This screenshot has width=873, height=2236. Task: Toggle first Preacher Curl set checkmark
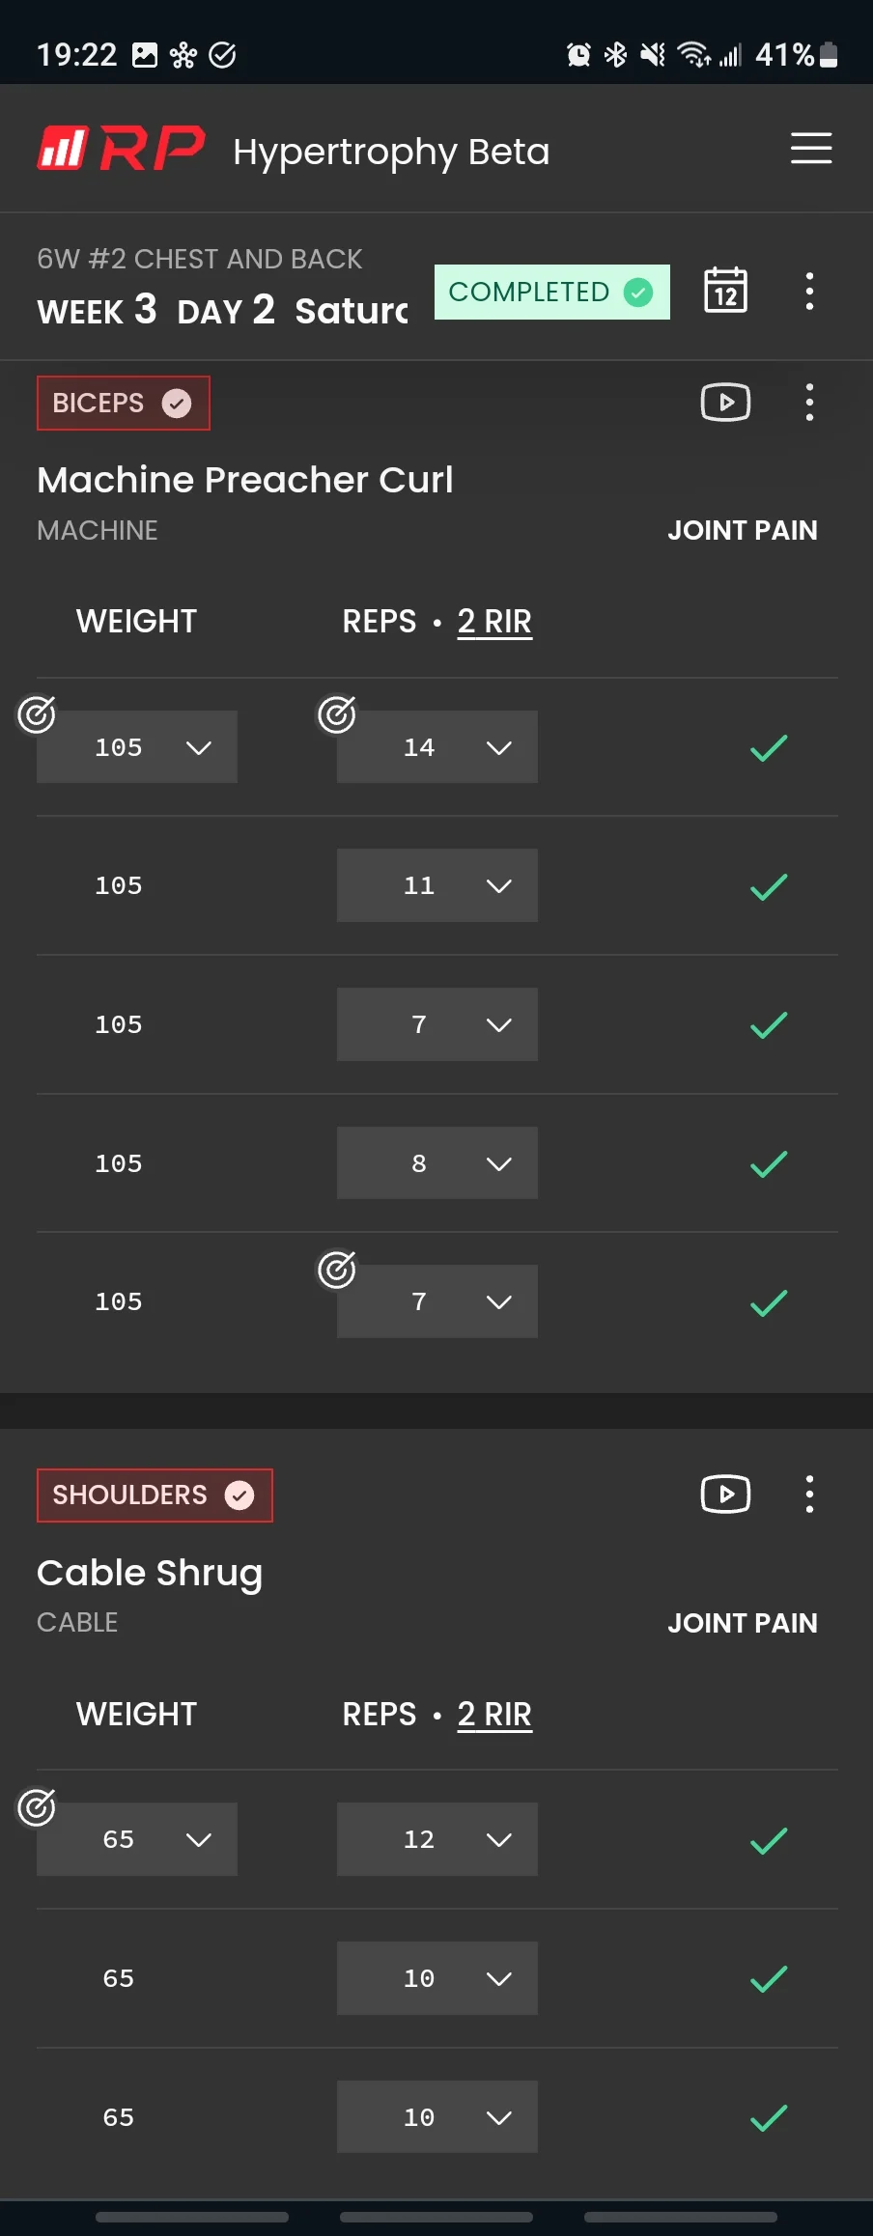click(x=769, y=747)
